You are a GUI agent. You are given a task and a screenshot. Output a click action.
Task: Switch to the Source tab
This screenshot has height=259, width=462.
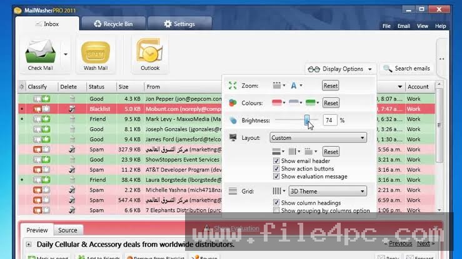(68, 230)
